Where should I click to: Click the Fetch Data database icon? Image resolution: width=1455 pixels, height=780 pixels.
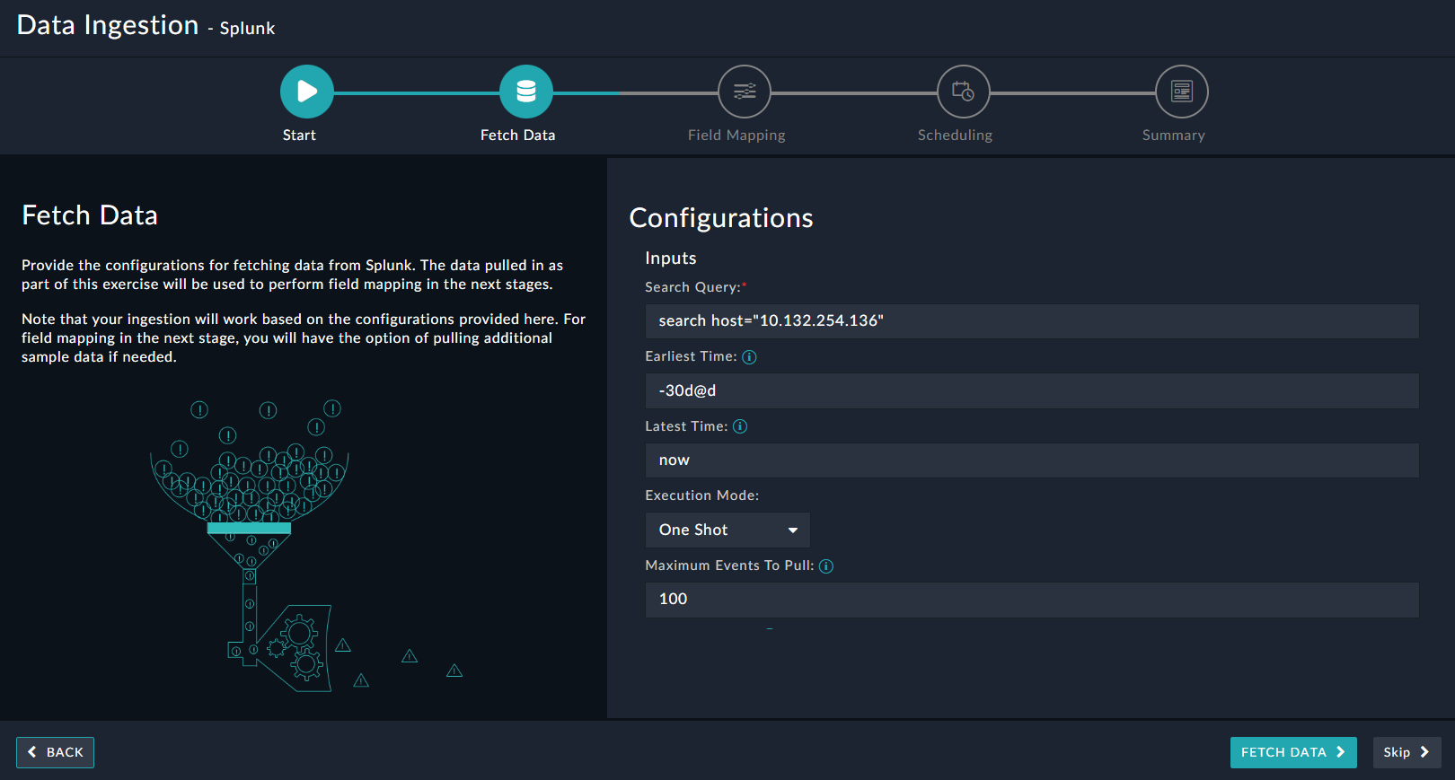526,92
